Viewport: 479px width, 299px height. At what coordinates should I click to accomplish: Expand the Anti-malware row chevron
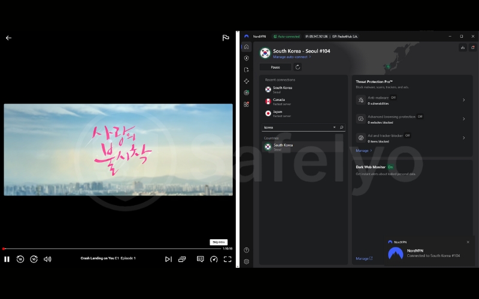pyautogui.click(x=463, y=100)
